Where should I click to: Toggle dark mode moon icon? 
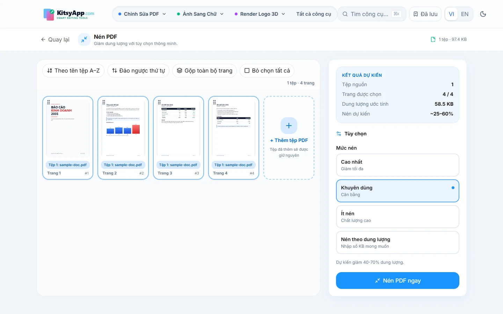point(483,14)
